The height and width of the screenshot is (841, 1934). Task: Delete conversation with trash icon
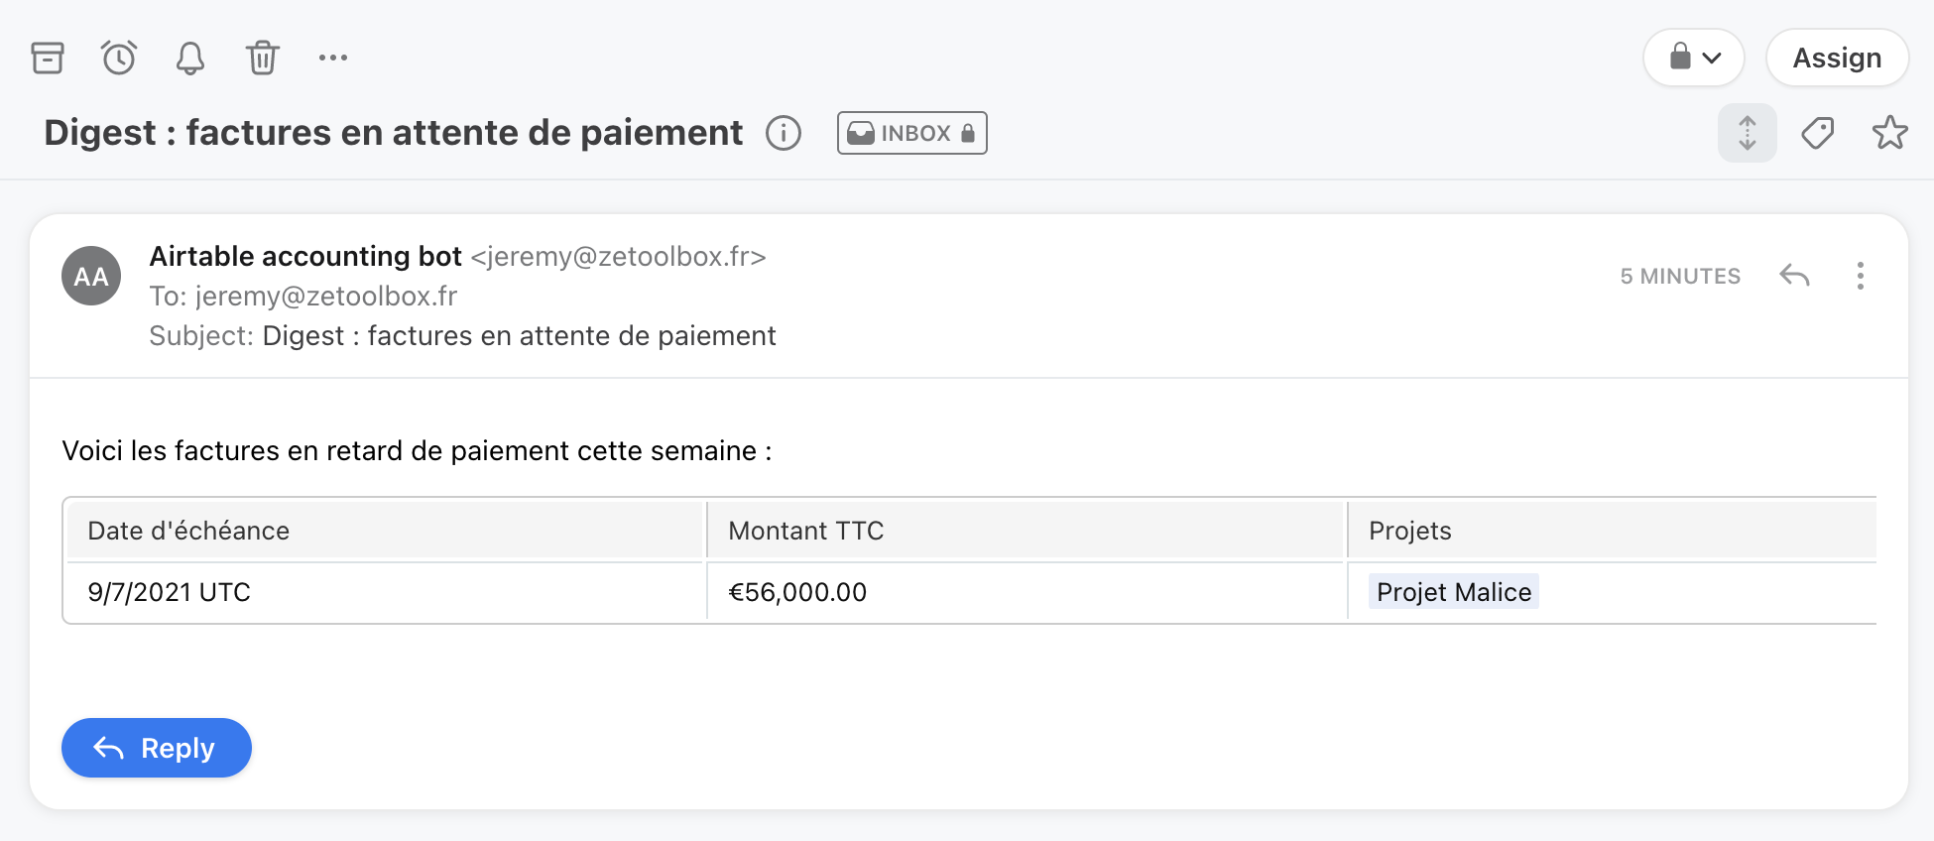point(263,58)
